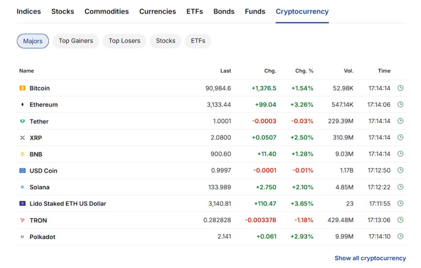
Task: Open the Tether name link
Action: (39, 121)
